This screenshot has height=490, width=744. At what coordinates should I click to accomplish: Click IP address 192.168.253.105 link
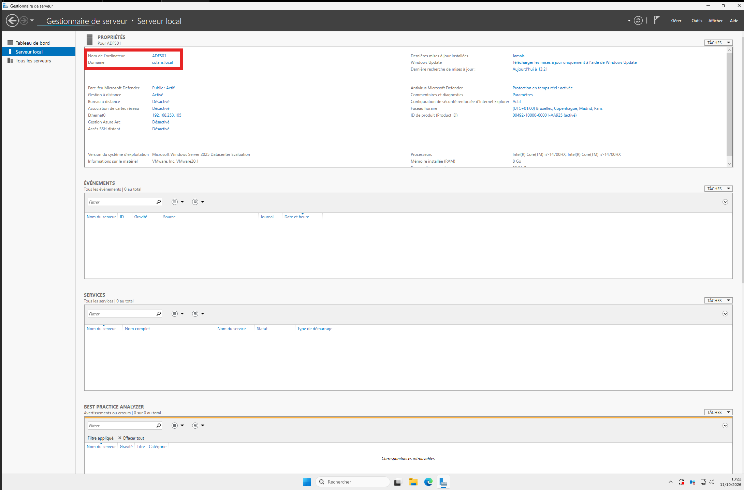pos(167,115)
